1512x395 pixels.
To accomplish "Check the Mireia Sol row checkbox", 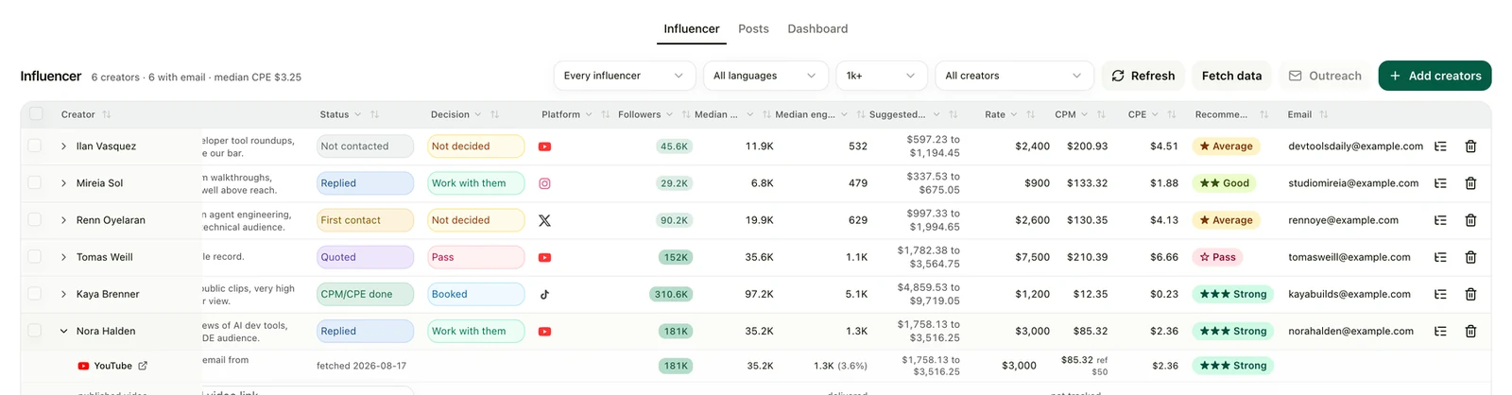I will [x=35, y=182].
